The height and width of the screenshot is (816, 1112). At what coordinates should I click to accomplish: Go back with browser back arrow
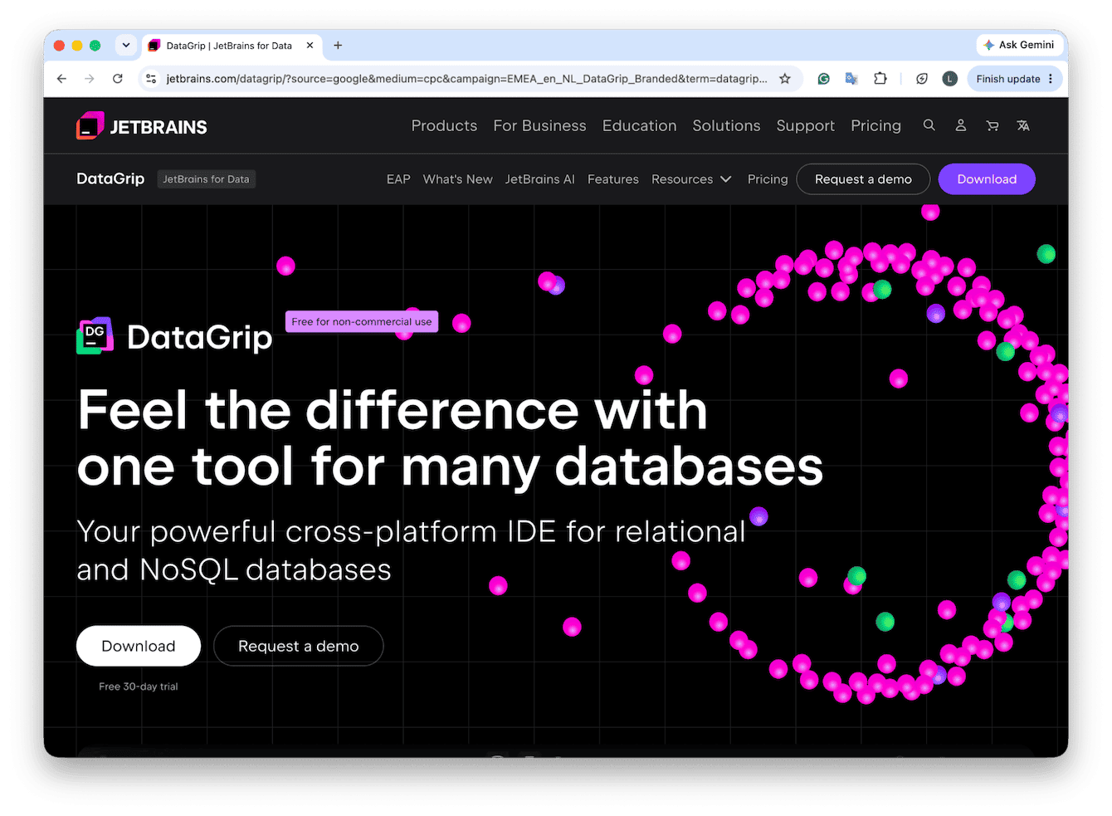(61, 79)
